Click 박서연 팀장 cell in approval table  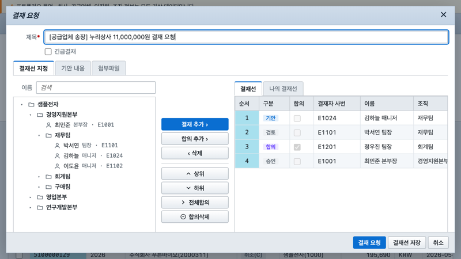387,132
